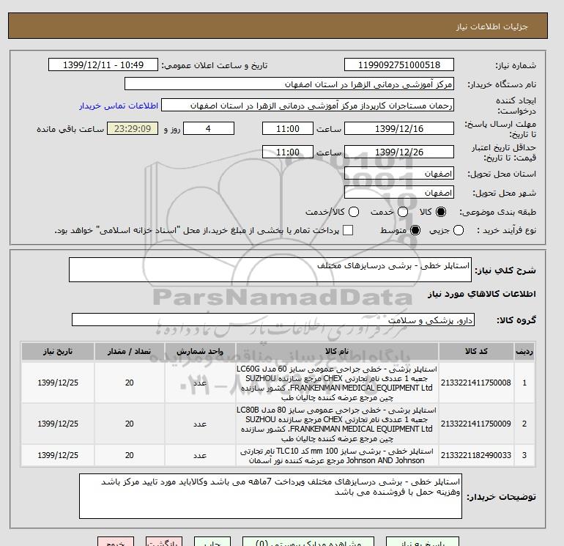Click the delivery province field اصفهان
564x546 pixels.
[399, 174]
